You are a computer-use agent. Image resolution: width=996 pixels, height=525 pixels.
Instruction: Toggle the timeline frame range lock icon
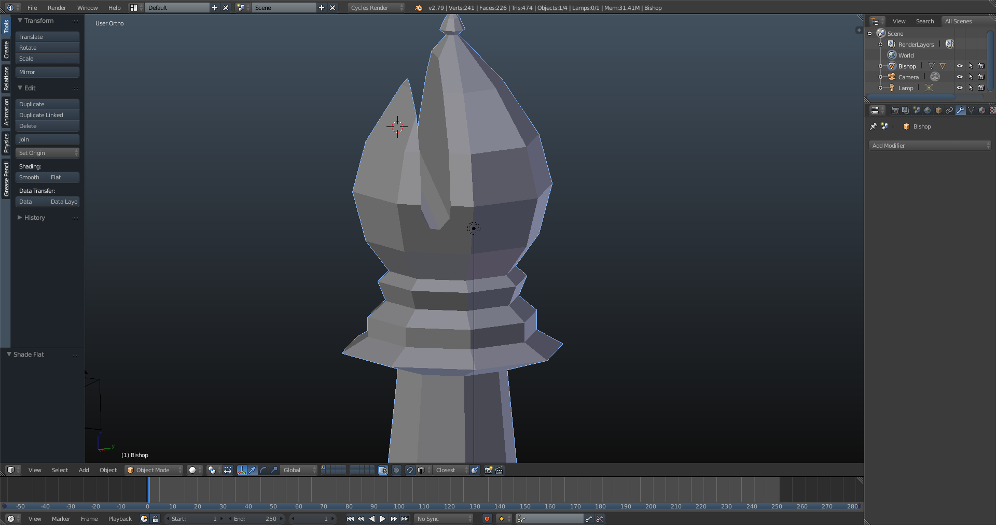[x=155, y=519]
